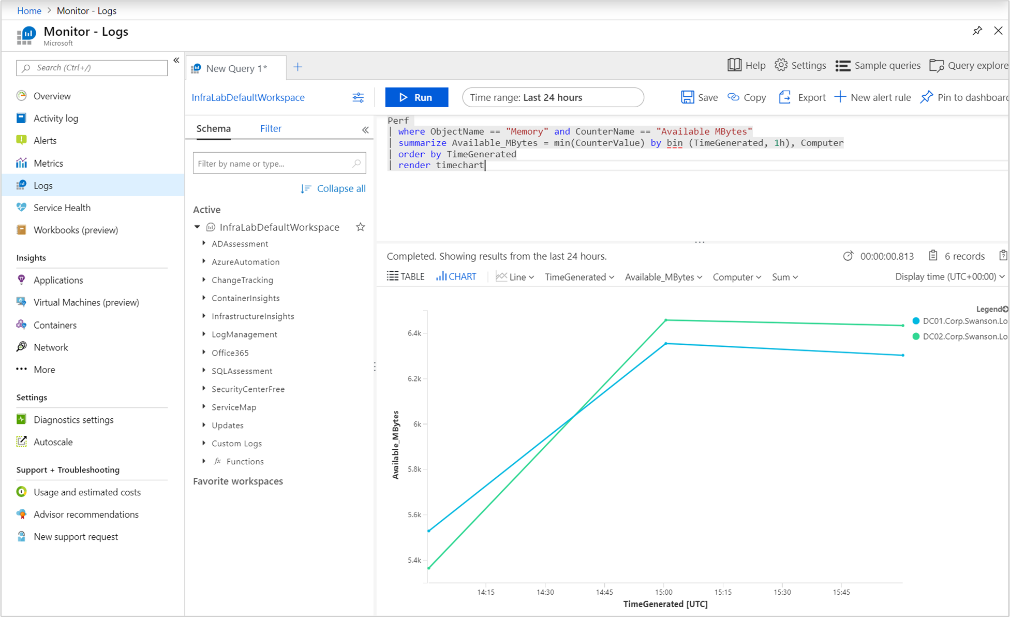The width and height of the screenshot is (1010, 617).
Task: Toggle DC01.Corp.Swanson legend series dot
Action: tap(916, 321)
